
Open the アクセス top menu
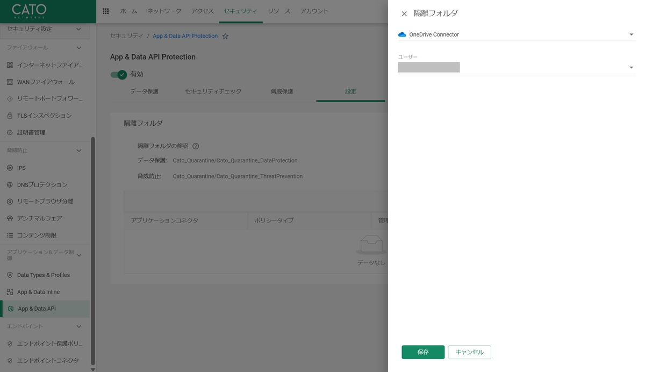click(203, 11)
